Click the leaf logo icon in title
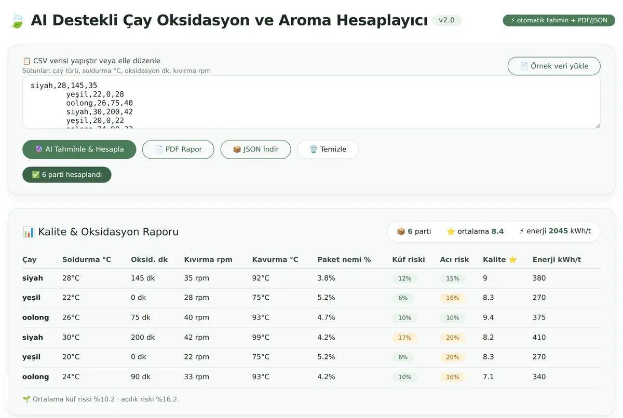Screen dimensions: 623x418 17,20
